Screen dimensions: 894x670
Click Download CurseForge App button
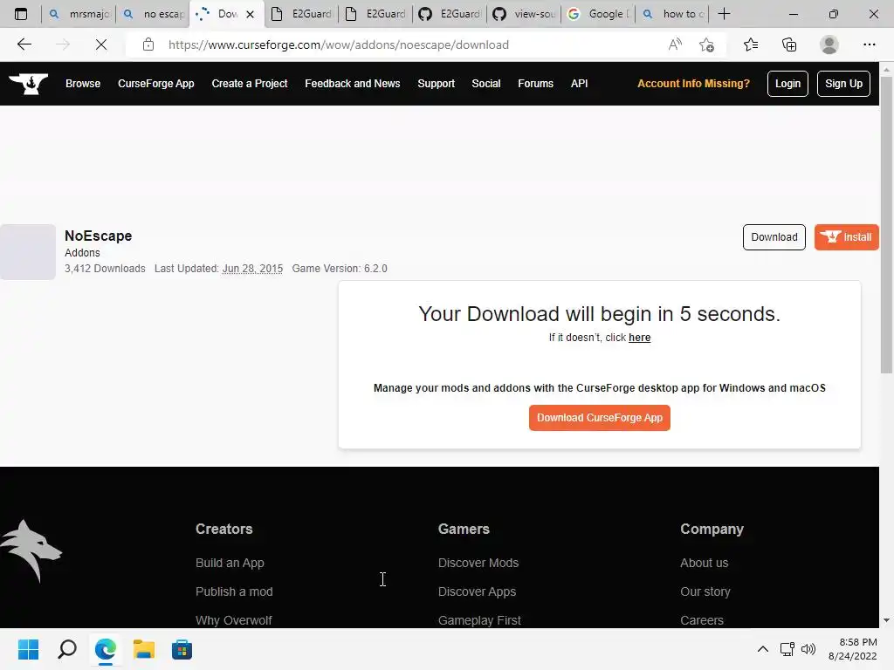[x=599, y=418]
